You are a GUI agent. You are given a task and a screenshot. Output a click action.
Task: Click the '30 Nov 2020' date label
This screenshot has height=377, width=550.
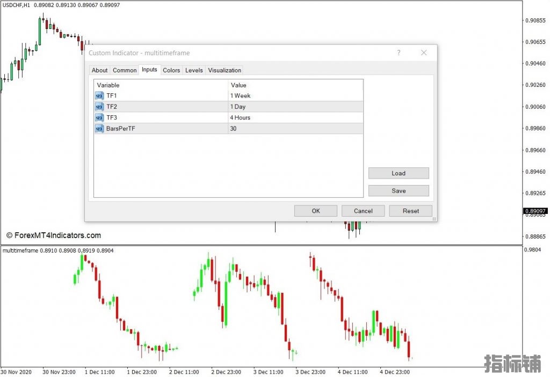16,372
